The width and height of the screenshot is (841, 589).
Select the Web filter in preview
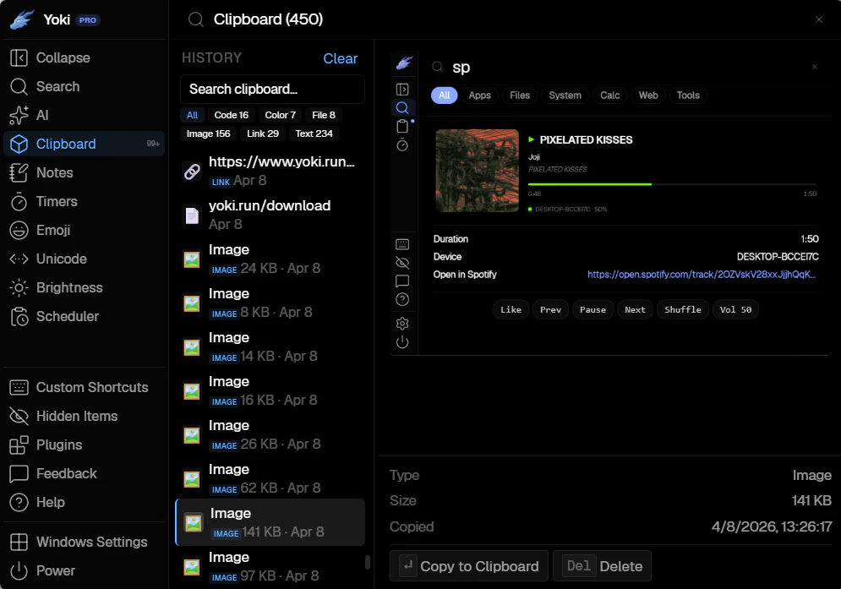pyautogui.click(x=648, y=95)
